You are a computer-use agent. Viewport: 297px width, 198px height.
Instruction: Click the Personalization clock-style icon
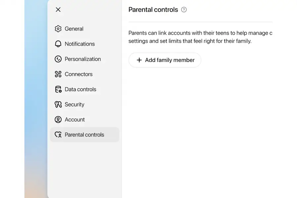pos(58,59)
